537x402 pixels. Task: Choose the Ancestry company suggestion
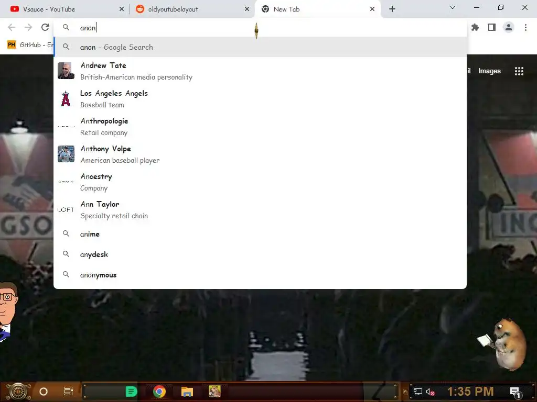pyautogui.click(x=260, y=182)
